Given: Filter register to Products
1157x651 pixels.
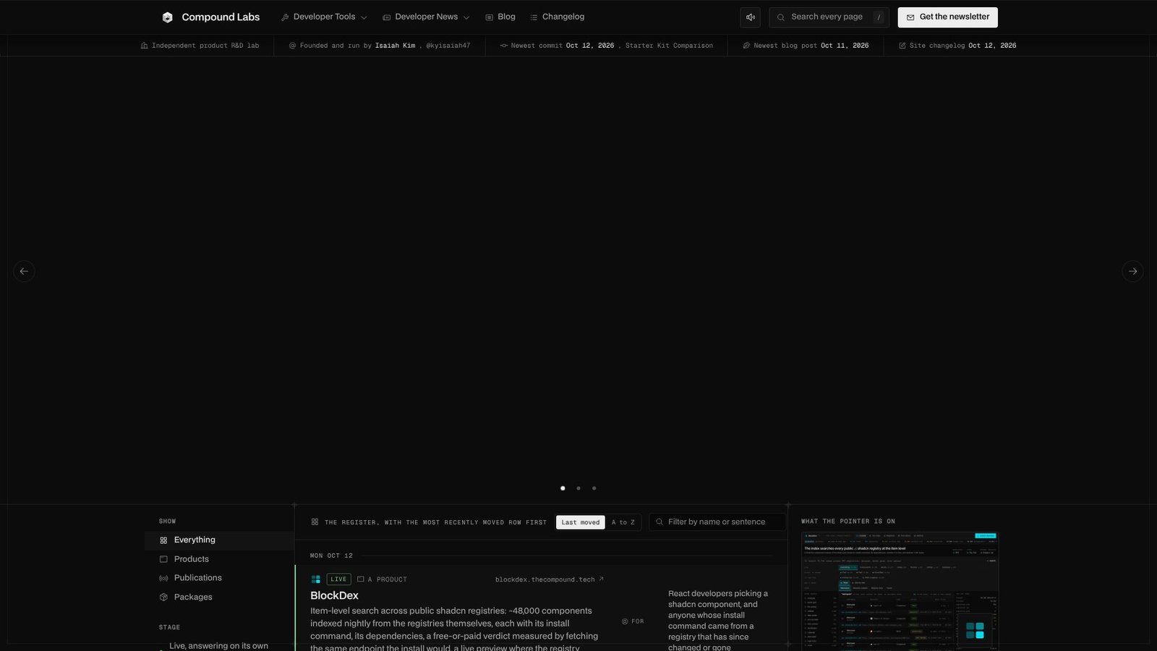Looking at the screenshot, I should (x=219, y=559).
